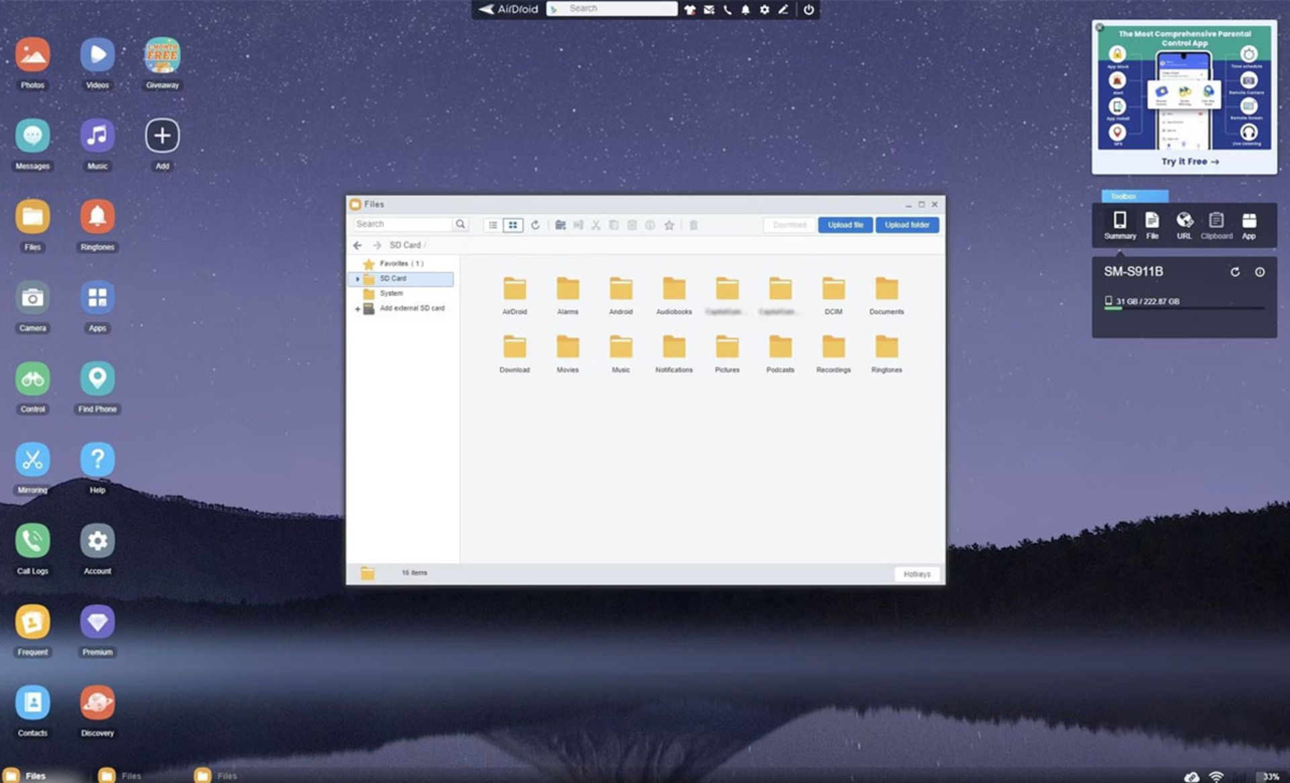Click the phone call icon in top bar
1290x783 pixels.
[728, 9]
